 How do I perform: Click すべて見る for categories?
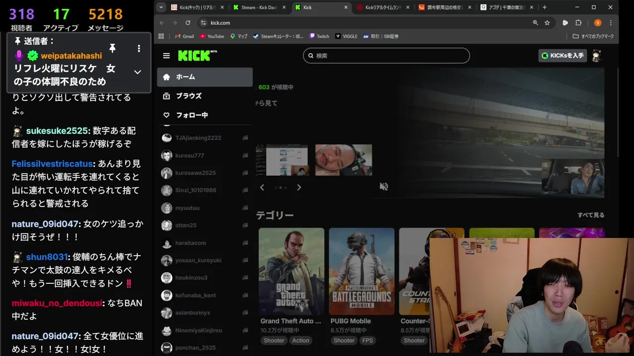point(590,215)
